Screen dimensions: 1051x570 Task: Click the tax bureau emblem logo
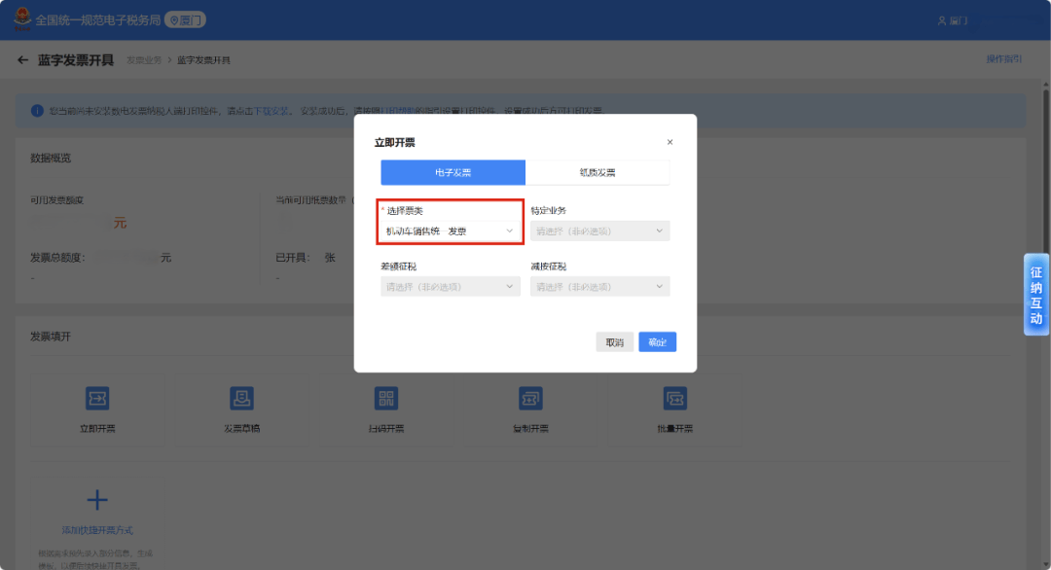[x=20, y=19]
